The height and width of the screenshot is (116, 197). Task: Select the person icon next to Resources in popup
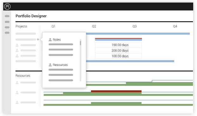coord(50,65)
